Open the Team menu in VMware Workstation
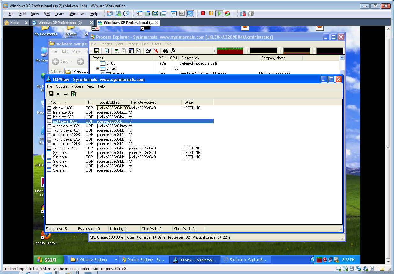 [59, 14]
